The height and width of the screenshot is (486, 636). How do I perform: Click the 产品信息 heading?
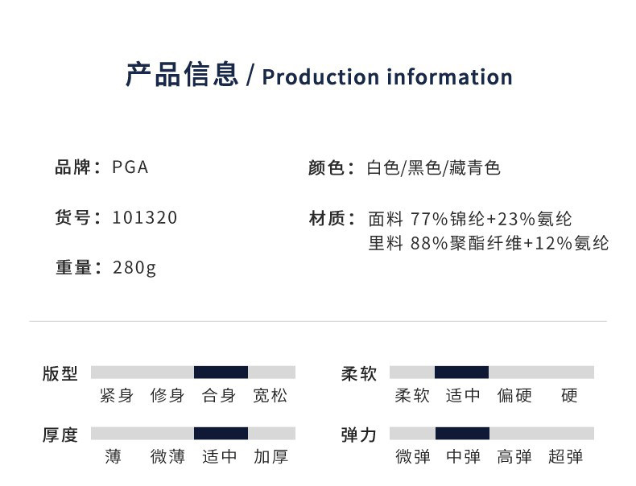(x=182, y=76)
